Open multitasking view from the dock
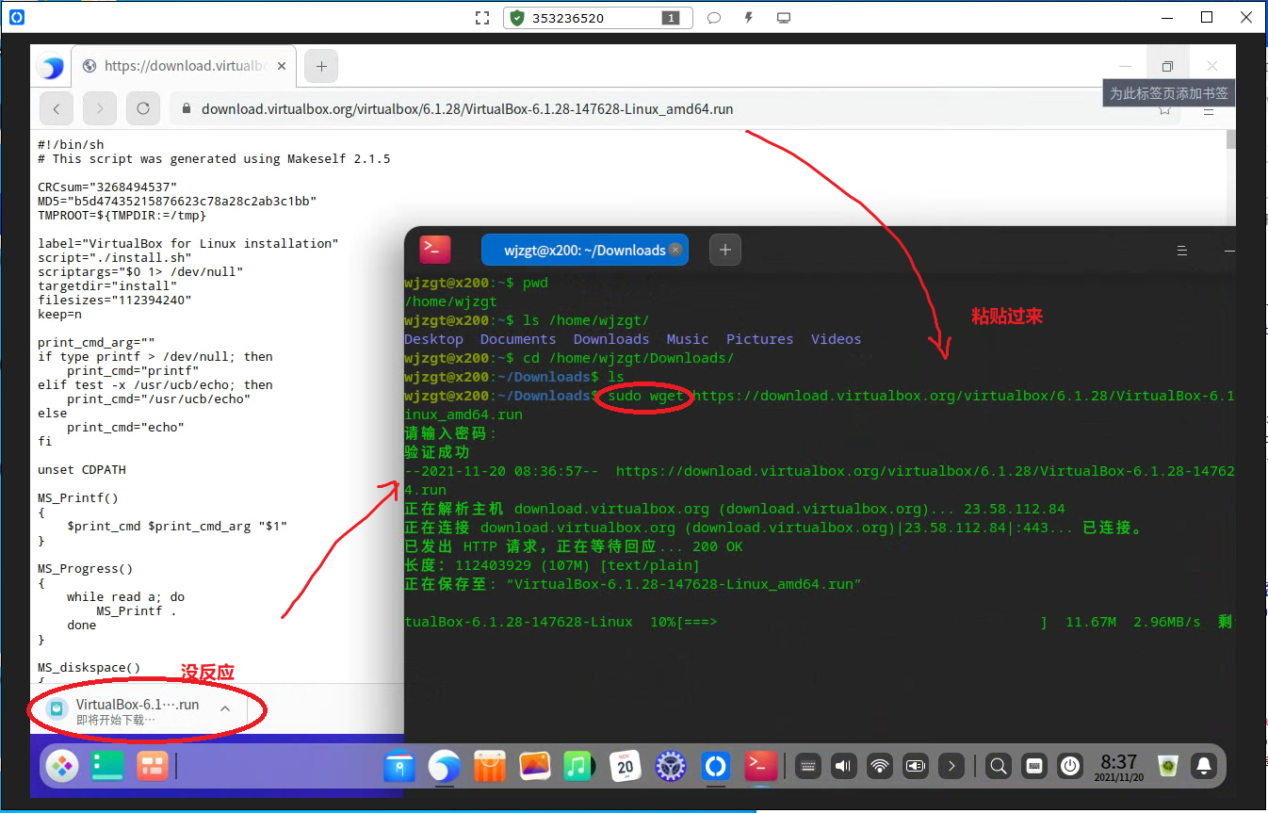 151,766
